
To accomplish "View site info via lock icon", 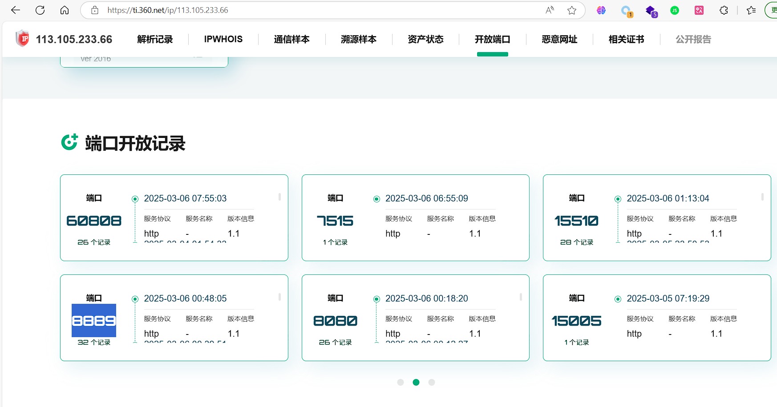I will pyautogui.click(x=95, y=10).
